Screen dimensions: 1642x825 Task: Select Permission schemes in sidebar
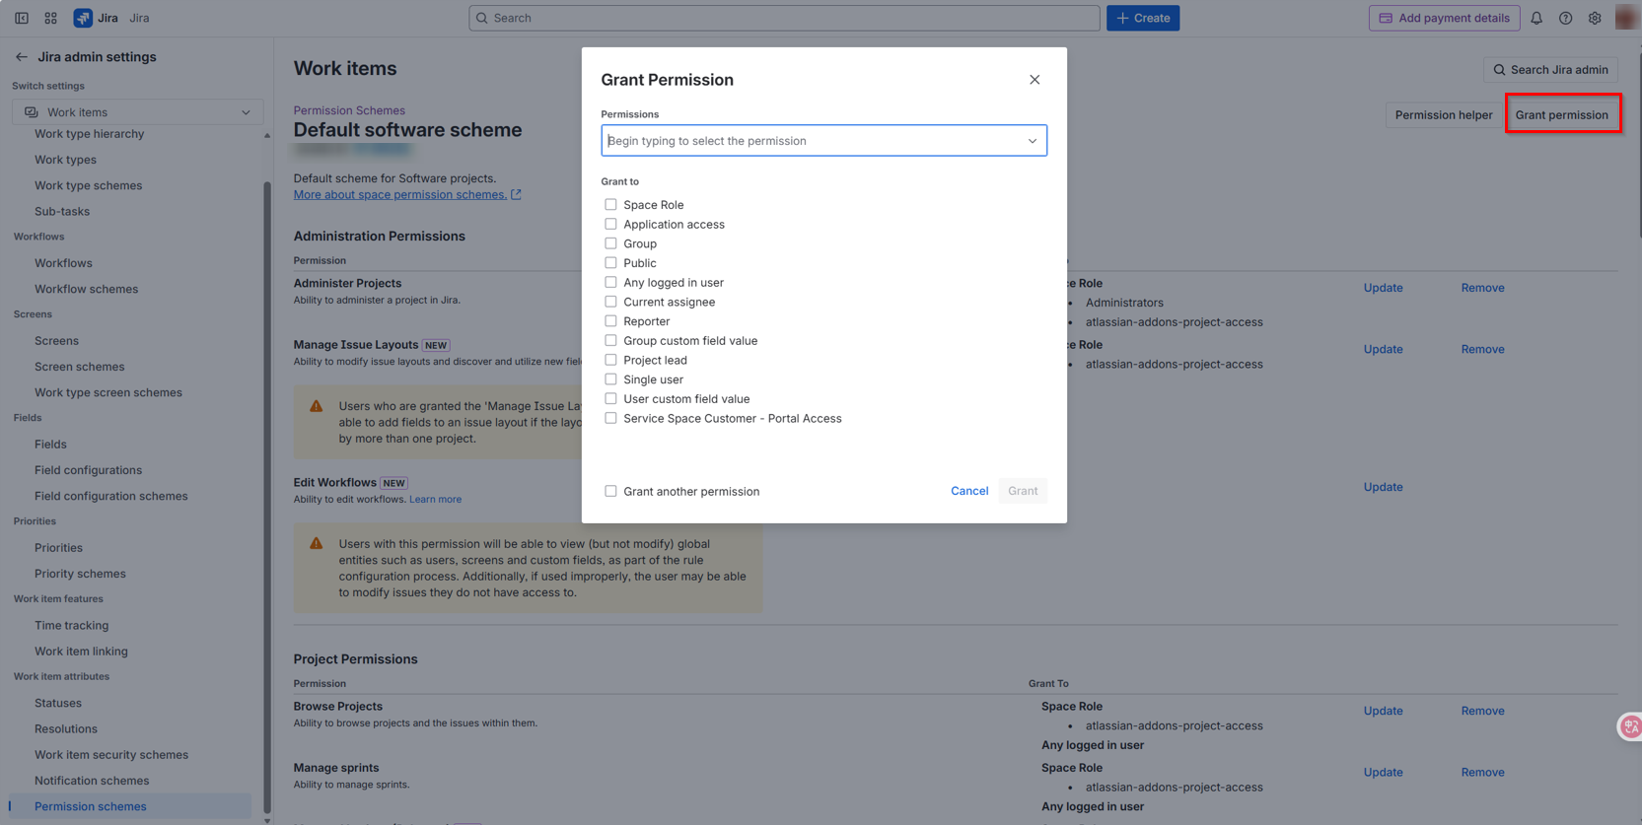129,806
